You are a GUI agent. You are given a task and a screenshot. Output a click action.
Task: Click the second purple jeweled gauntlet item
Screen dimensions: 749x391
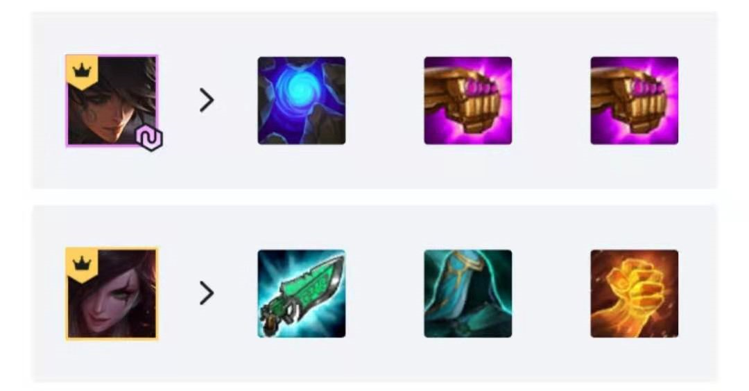pos(635,101)
